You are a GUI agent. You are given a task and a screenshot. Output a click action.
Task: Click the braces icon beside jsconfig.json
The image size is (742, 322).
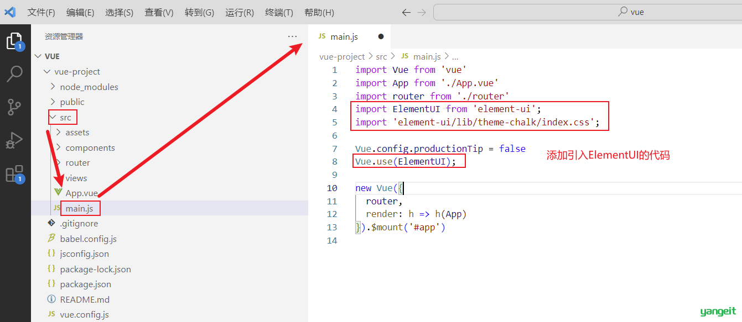[51, 254]
